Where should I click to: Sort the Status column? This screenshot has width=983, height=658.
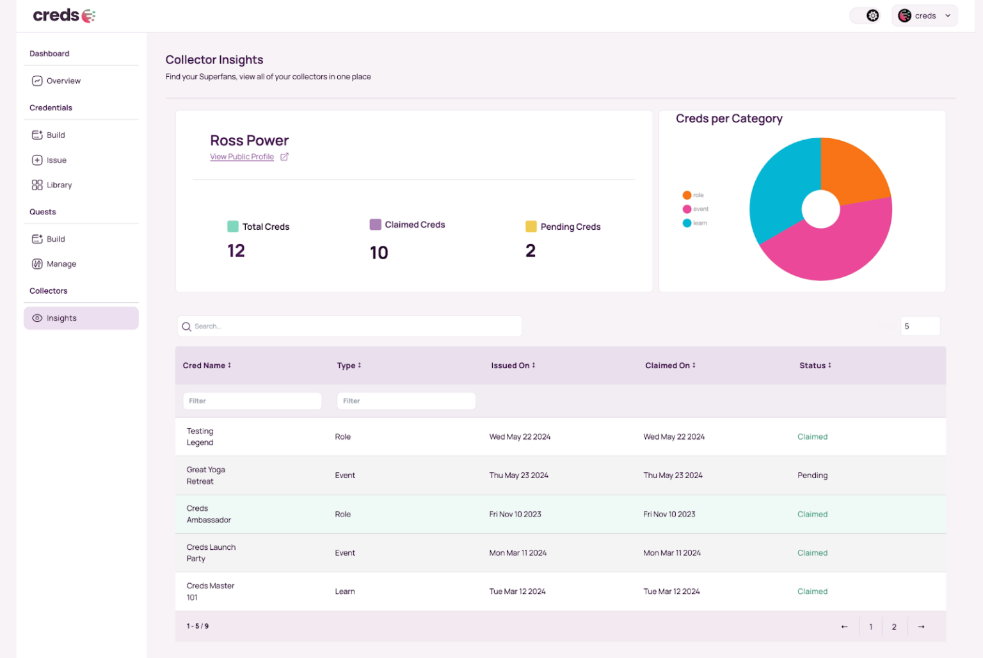pos(830,365)
